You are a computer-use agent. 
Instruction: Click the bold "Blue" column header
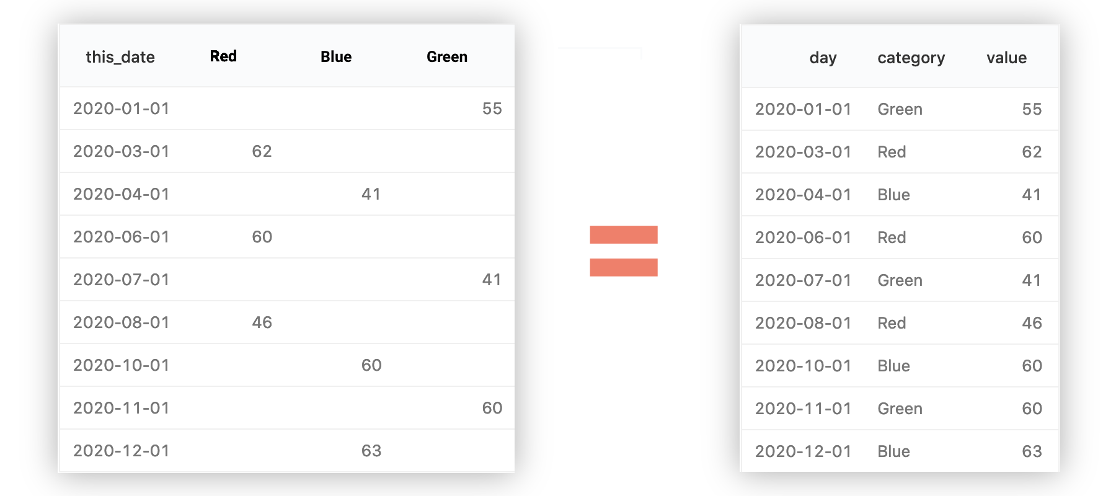tap(336, 57)
